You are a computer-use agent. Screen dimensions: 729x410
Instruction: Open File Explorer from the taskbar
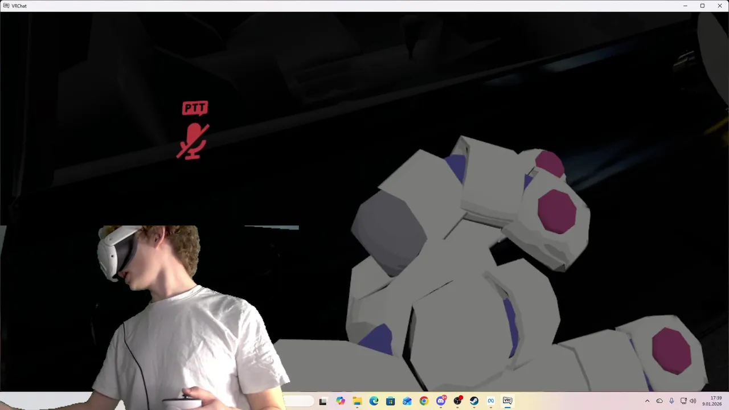point(357,401)
